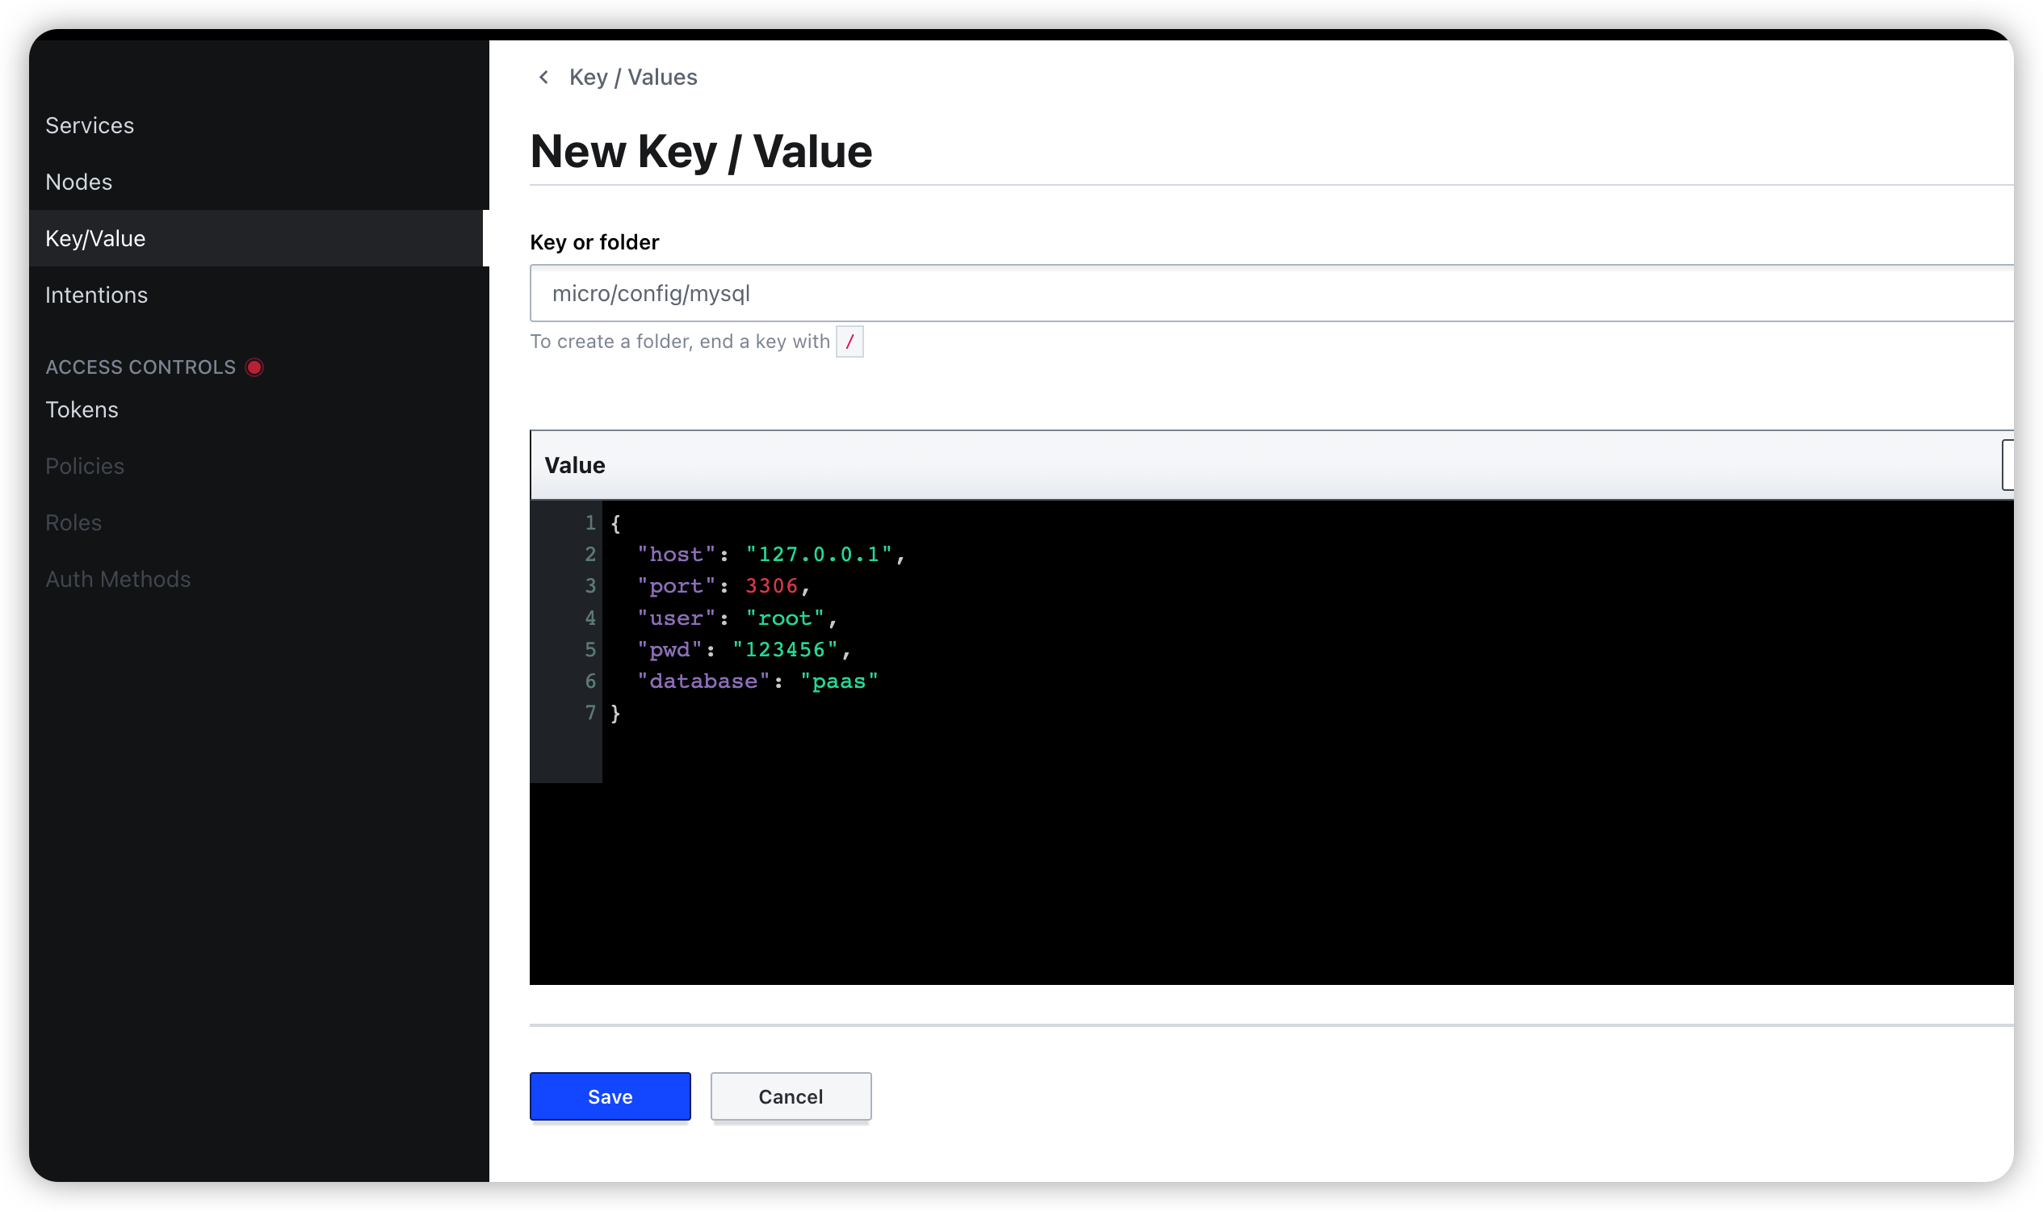Click line number 1 in the gutter
This screenshot has width=2043, height=1211.
click(x=590, y=522)
